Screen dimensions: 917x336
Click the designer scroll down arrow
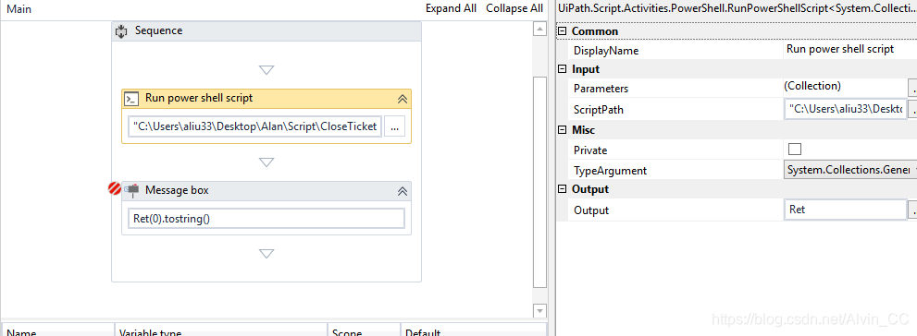tap(539, 310)
